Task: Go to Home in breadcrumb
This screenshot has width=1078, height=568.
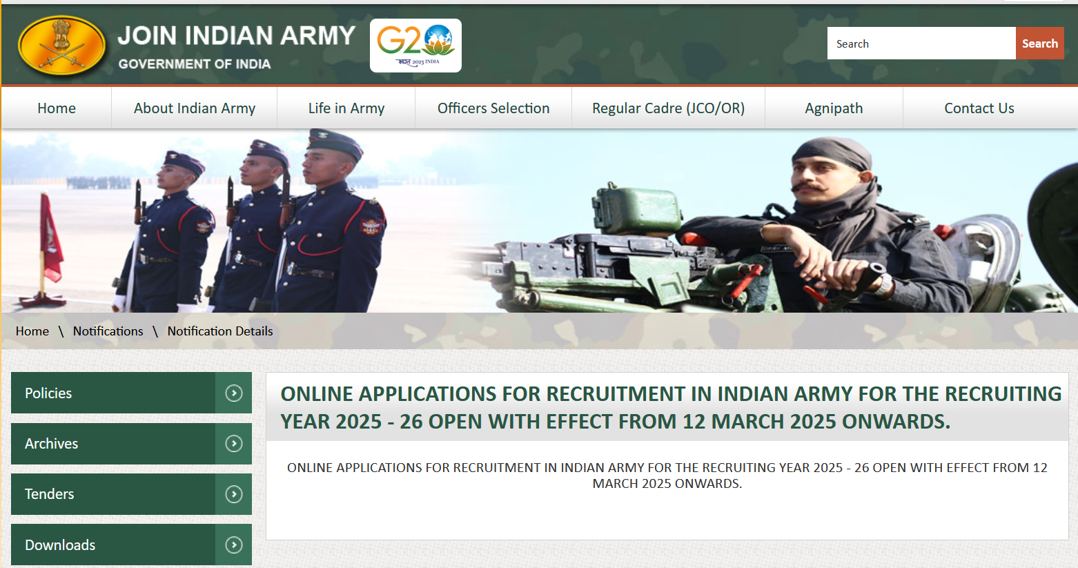Action: (x=32, y=331)
